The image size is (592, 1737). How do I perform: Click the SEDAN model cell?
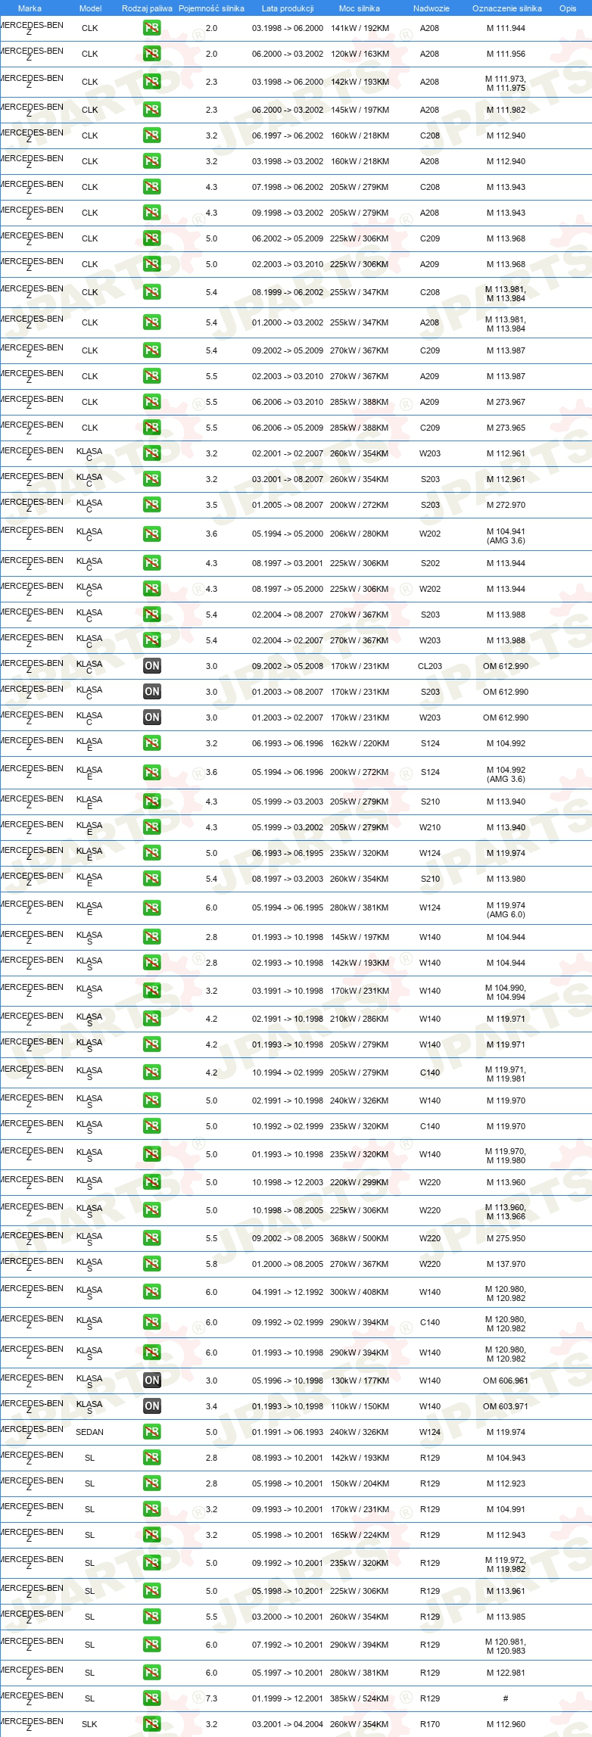(x=89, y=1432)
